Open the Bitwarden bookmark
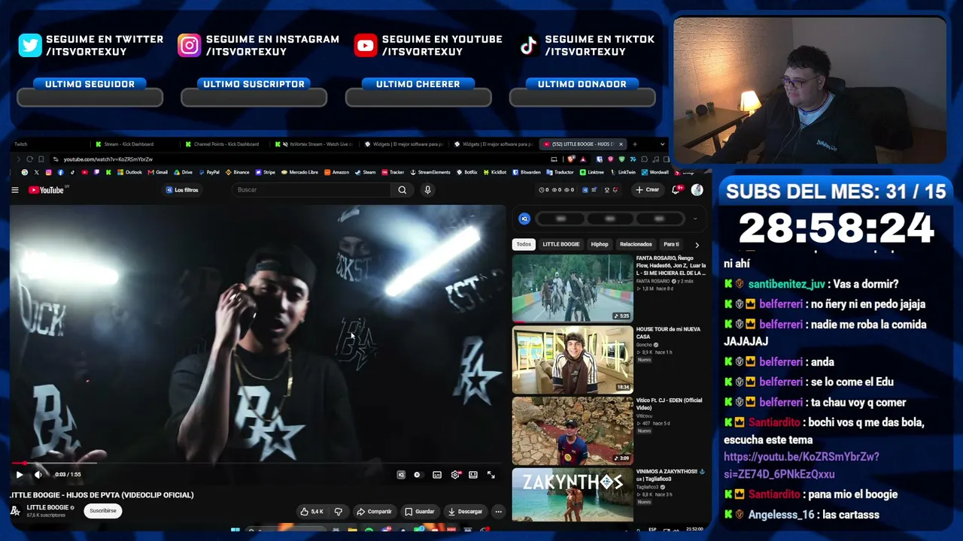 tap(526, 173)
